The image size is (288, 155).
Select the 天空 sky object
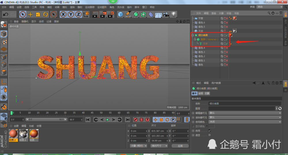(x=200, y=31)
